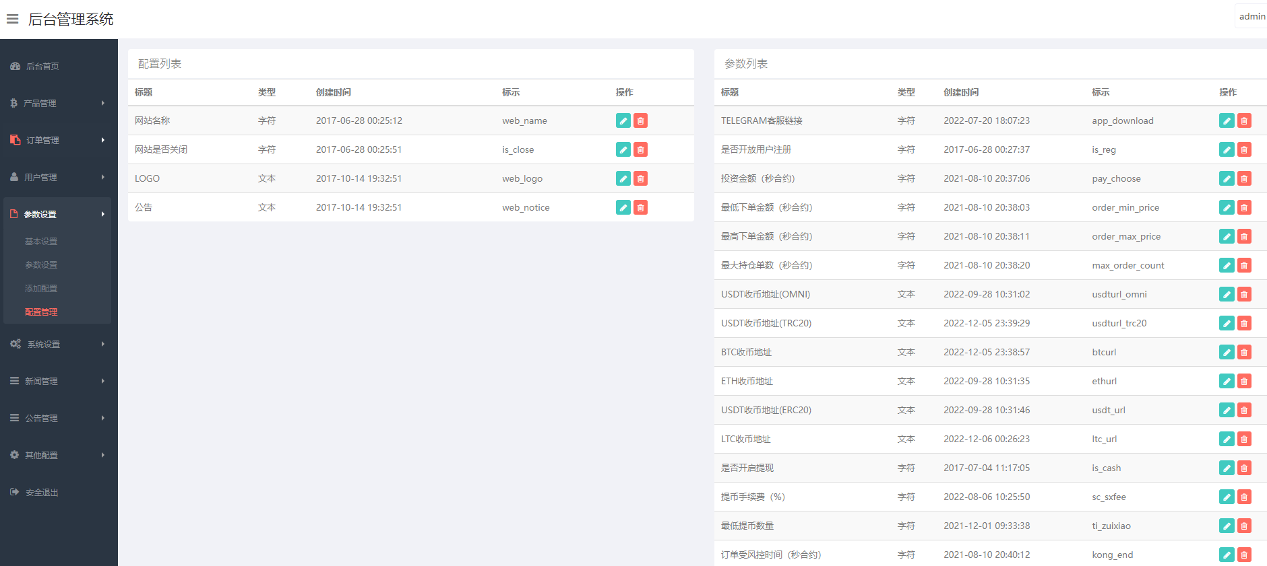Expand the 订单管理 sidebar menu
Image resolution: width=1267 pixels, height=566 pixels.
[57, 140]
